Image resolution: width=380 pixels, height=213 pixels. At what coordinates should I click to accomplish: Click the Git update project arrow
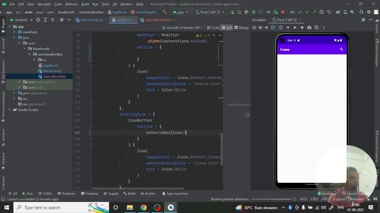point(300,12)
